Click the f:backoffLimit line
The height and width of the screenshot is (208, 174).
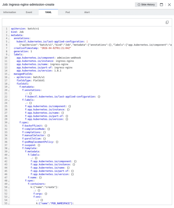(x=35, y=126)
